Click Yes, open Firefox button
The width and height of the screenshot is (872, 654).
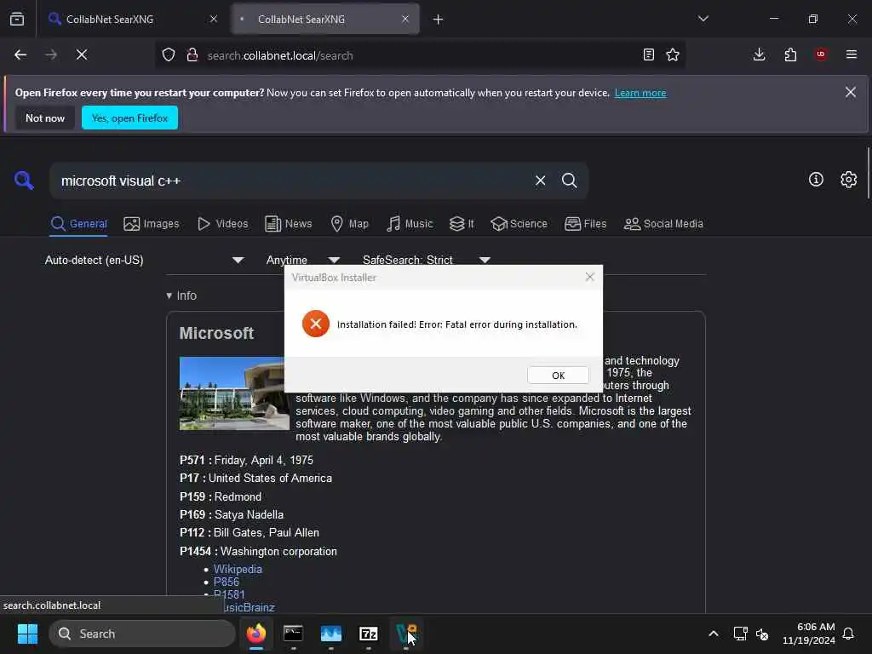coord(129,118)
